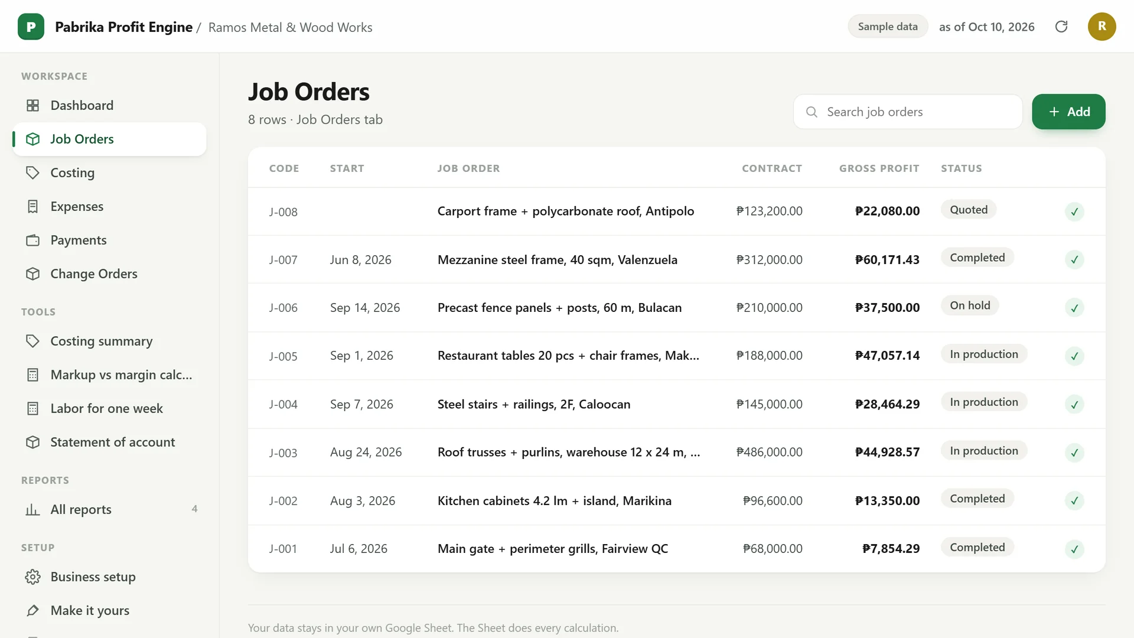This screenshot has width=1134, height=638.
Task: Click contract amount ₱486,000.00
Action: (769, 452)
